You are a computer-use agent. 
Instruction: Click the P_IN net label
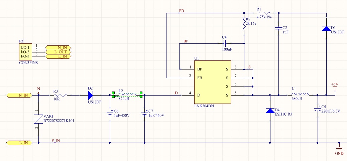pos(56,140)
